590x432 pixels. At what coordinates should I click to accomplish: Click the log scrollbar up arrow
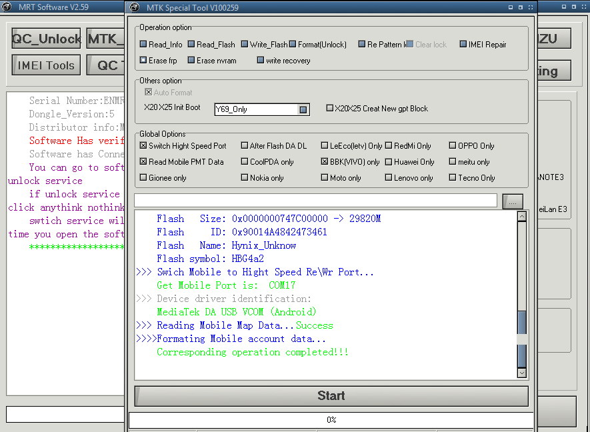coord(522,217)
